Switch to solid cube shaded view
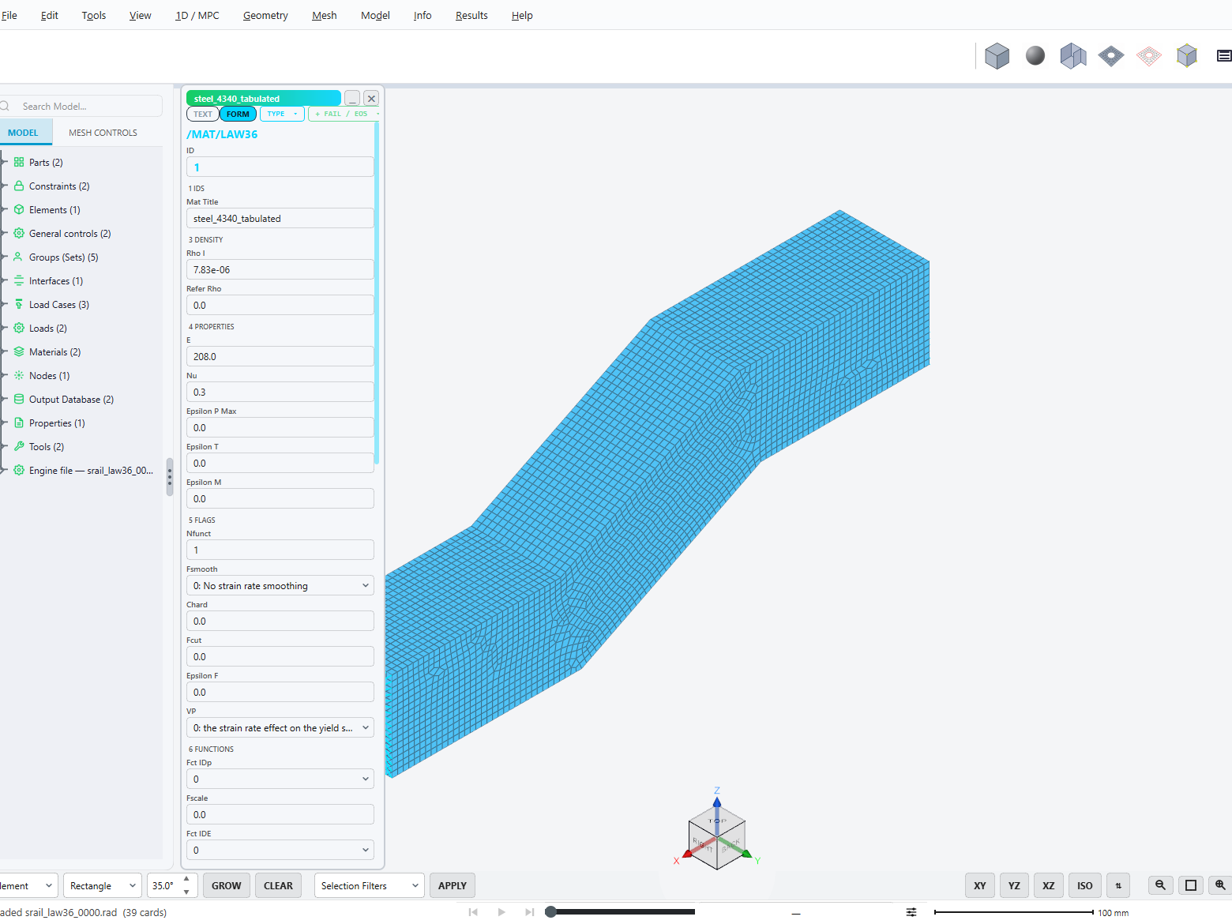Image resolution: width=1232 pixels, height=924 pixels. coord(997,56)
